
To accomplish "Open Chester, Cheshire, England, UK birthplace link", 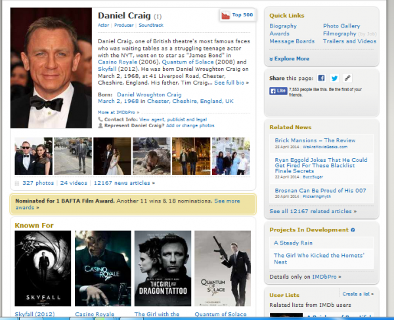I will (190, 101).
